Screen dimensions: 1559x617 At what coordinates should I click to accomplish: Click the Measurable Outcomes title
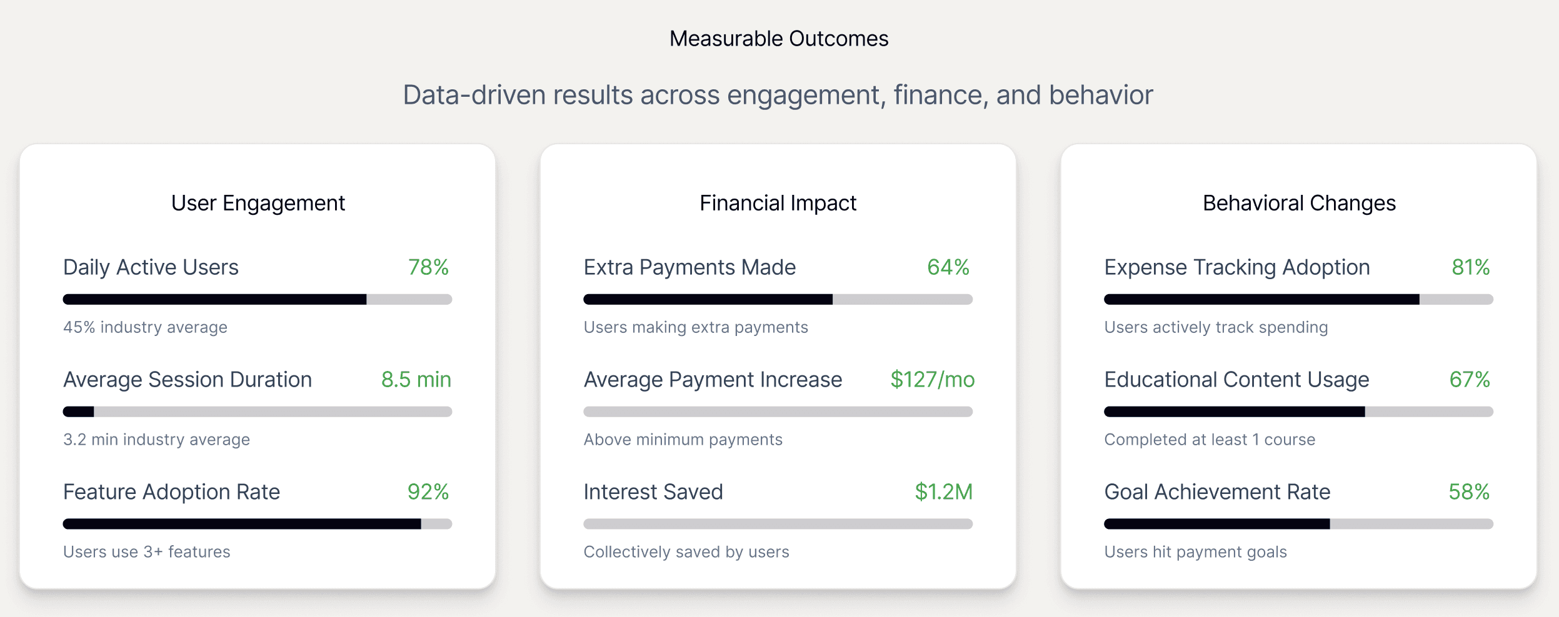779,39
